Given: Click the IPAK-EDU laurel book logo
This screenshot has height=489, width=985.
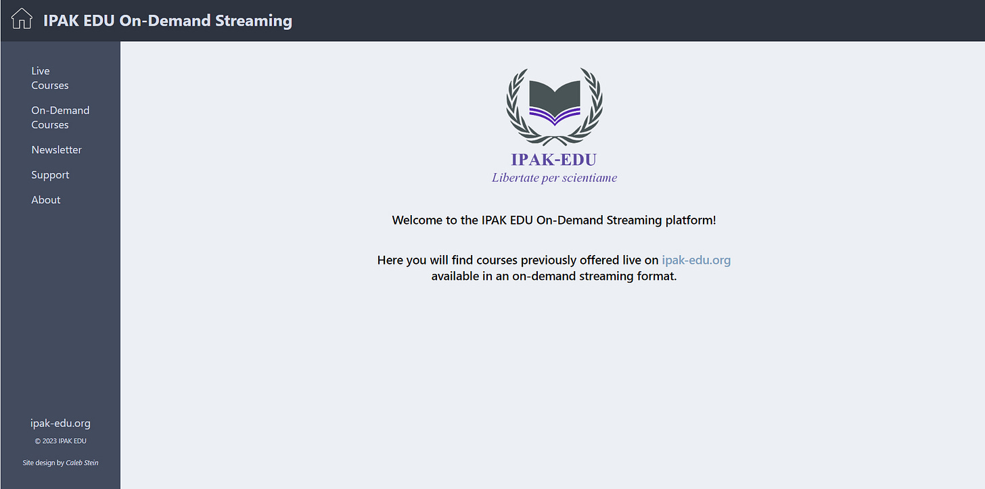Looking at the screenshot, I should [554, 107].
